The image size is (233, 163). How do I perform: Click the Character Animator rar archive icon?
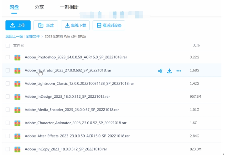click(x=18, y=123)
